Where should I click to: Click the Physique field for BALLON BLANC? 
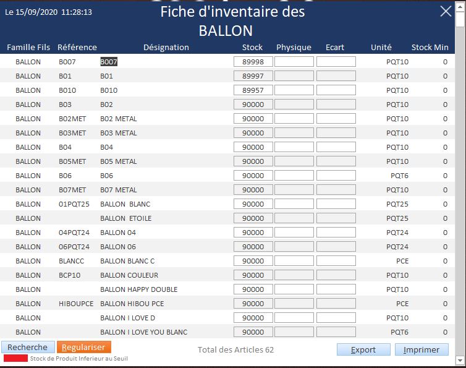(294, 204)
